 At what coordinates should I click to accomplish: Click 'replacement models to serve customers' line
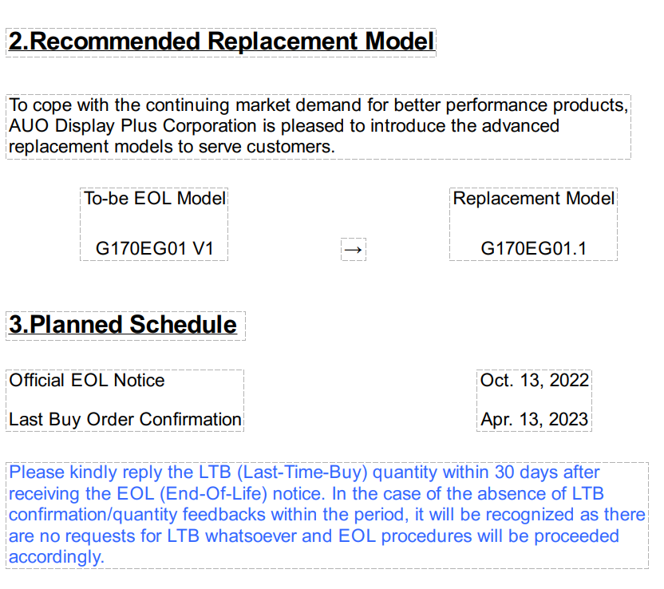(172, 147)
